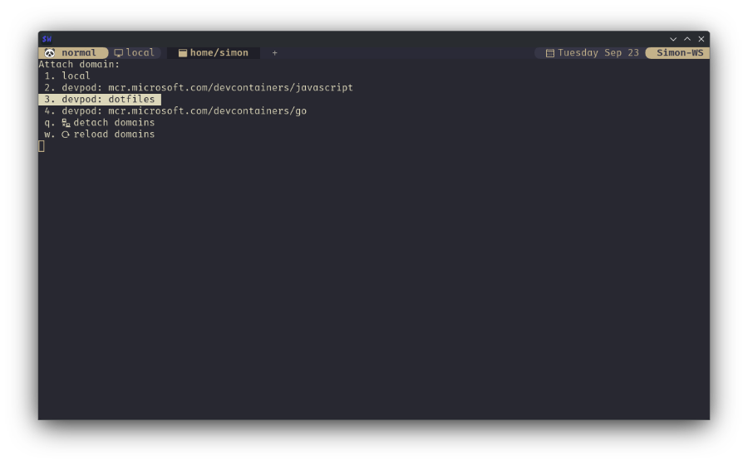Click the Tuesday Sep 23 date
The image size is (748, 465).
click(598, 53)
